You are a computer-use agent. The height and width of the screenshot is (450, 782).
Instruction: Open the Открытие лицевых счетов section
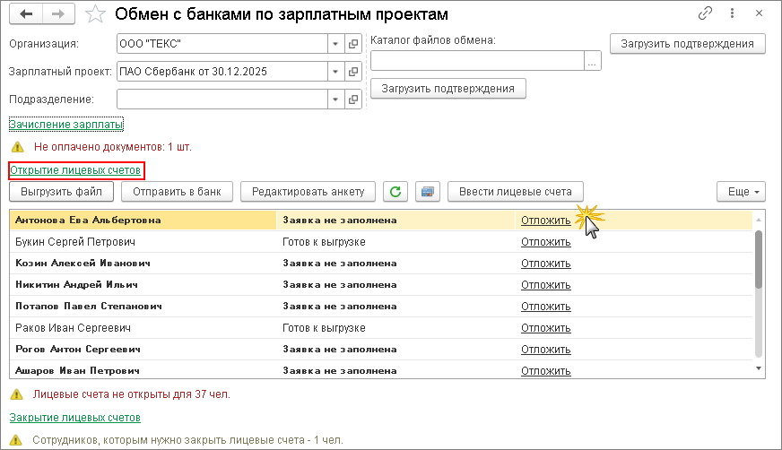tap(76, 170)
